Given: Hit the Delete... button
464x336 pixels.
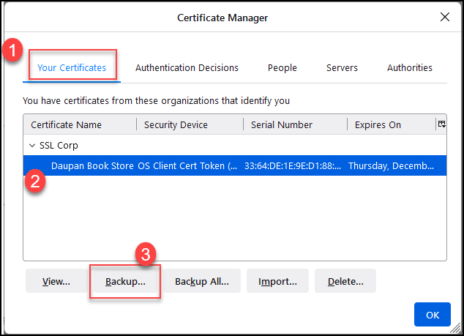Looking at the screenshot, I should pos(345,281).
